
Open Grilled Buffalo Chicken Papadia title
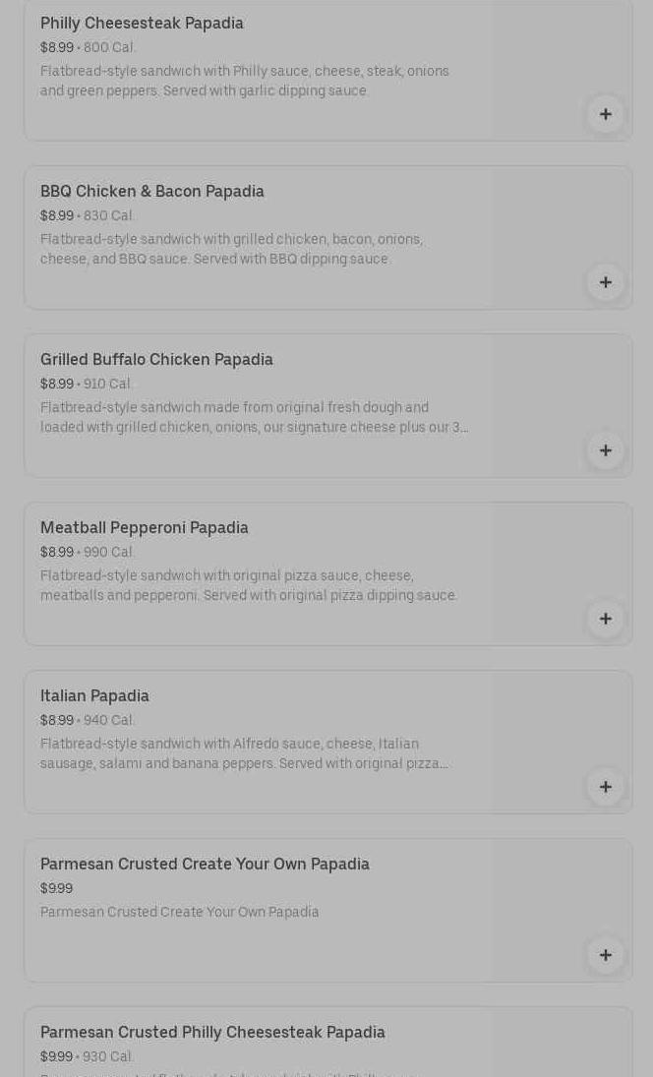(x=156, y=360)
